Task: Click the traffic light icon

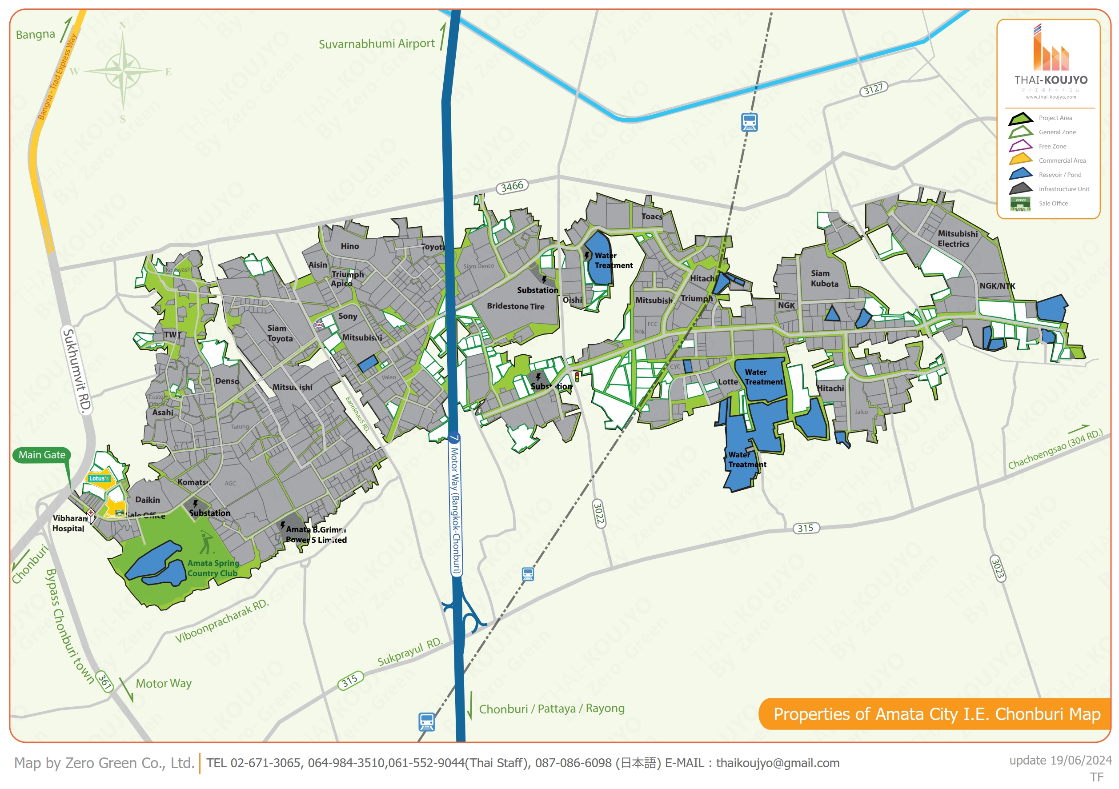Action: [577, 376]
